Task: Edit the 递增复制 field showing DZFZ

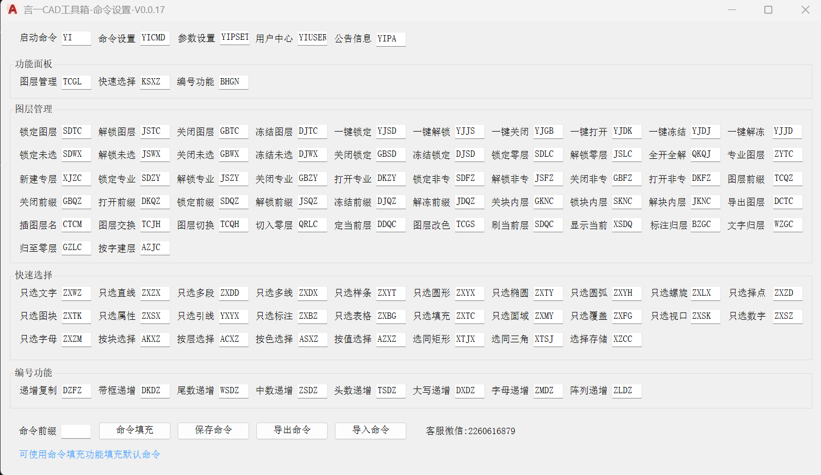Action: coord(76,391)
